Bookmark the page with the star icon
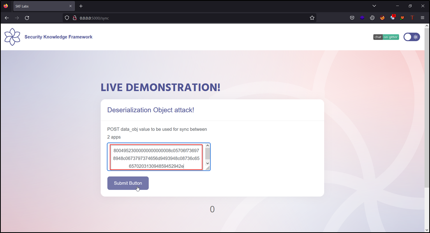Image resolution: width=430 pixels, height=233 pixels. [x=312, y=17]
